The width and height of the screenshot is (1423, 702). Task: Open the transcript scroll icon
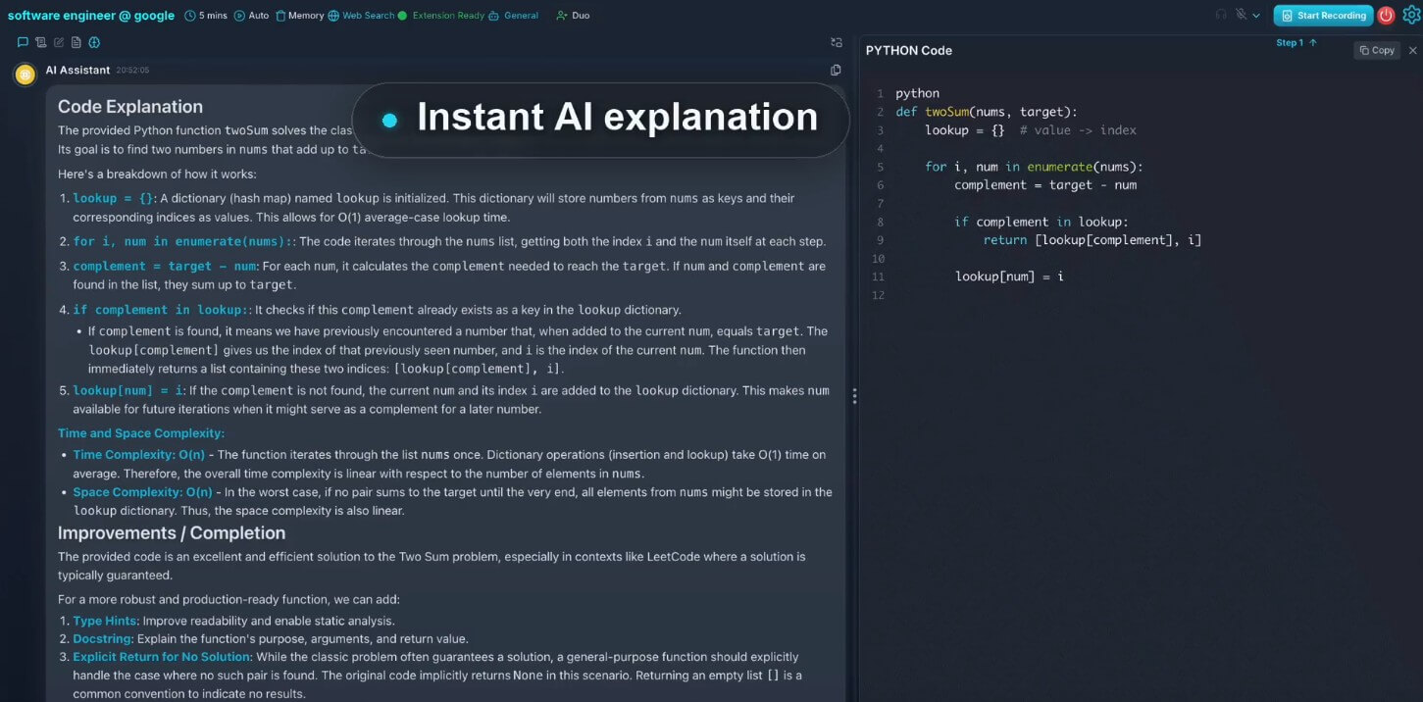point(40,42)
